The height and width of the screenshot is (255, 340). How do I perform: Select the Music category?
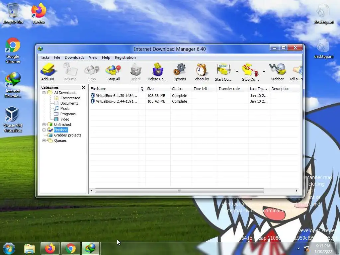65,109
